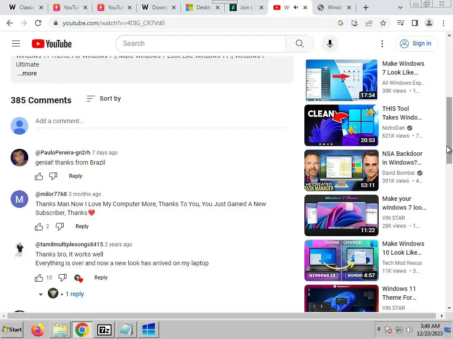Viewport: 453px width, 339px height.
Task: Open the NSA Backdoor in Windows video thumbnail
Action: click(x=341, y=170)
